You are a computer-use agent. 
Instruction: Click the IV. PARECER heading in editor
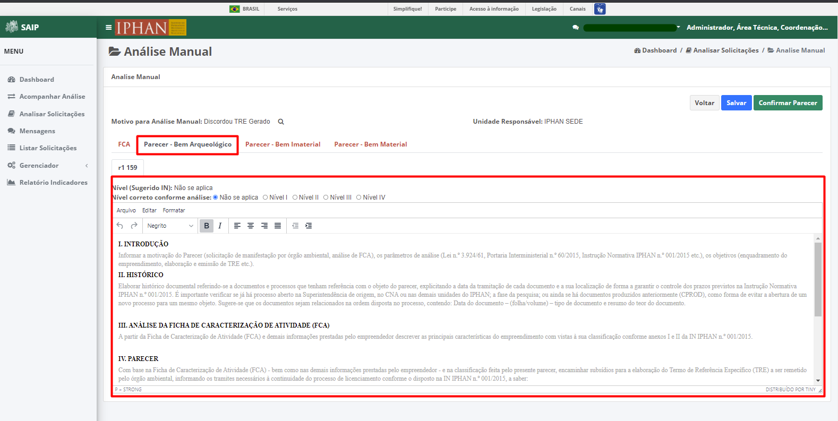point(138,359)
